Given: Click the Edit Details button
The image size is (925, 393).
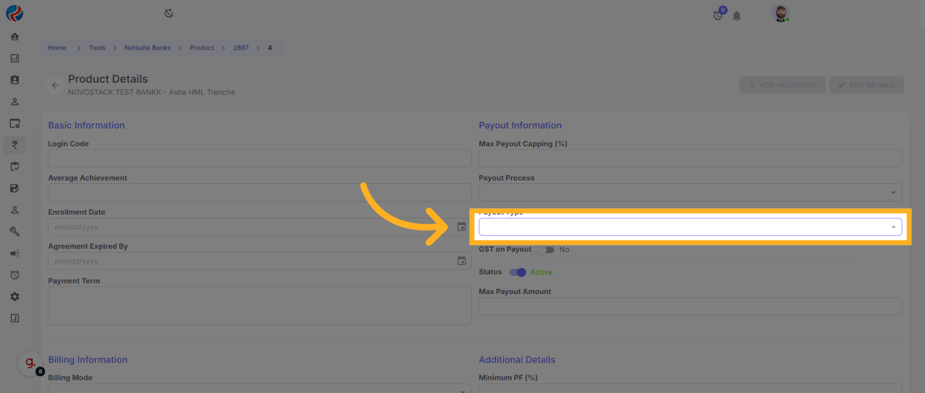Looking at the screenshot, I should tap(866, 85).
